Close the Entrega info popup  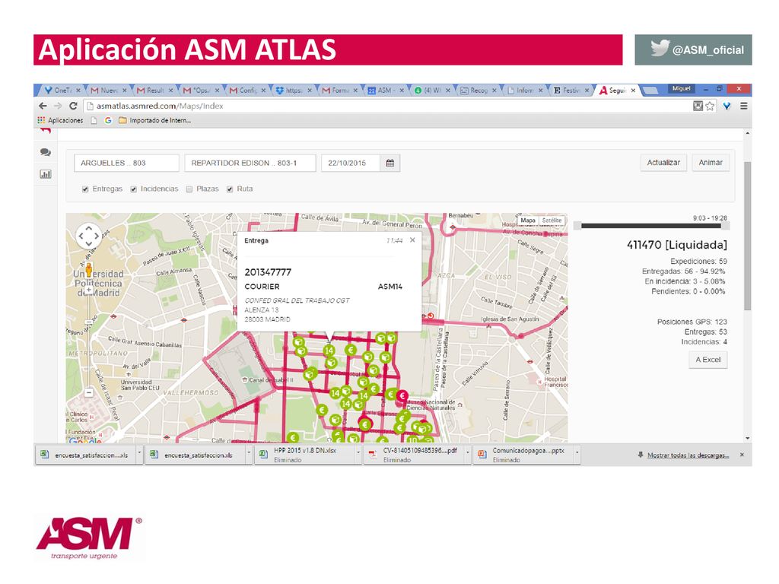pos(412,240)
